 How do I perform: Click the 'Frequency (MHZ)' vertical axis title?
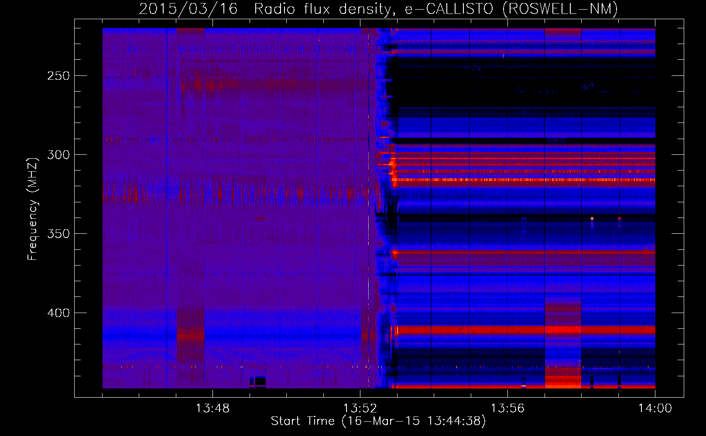tap(33, 209)
